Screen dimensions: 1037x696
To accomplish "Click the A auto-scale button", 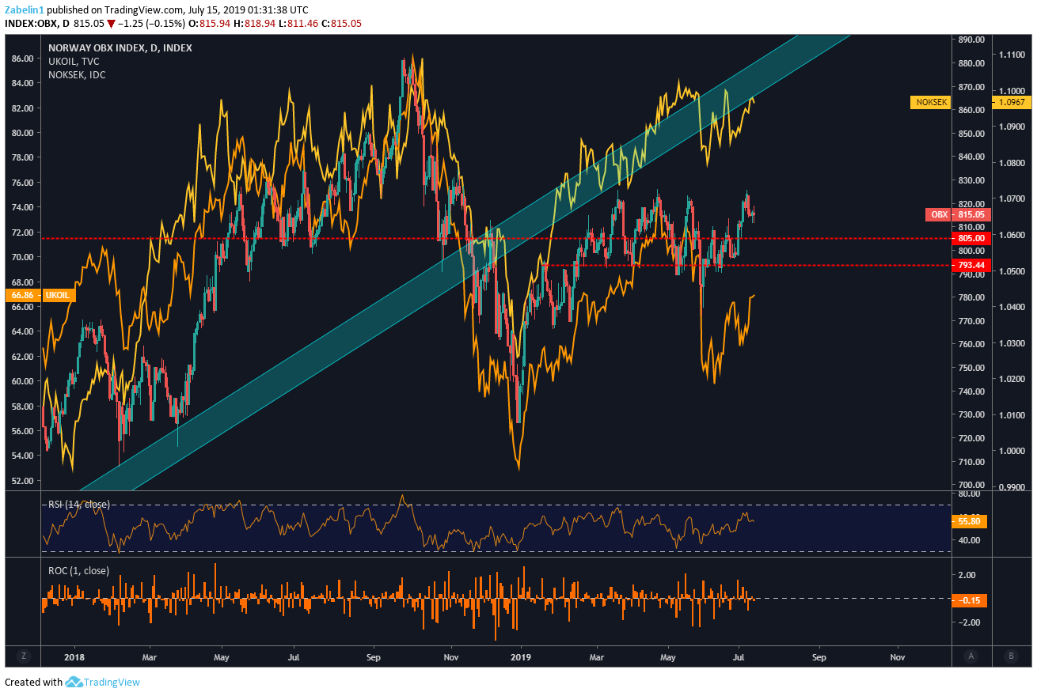I will coord(971,656).
